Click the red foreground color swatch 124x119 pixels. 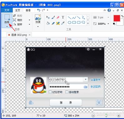click(x=117, y=18)
